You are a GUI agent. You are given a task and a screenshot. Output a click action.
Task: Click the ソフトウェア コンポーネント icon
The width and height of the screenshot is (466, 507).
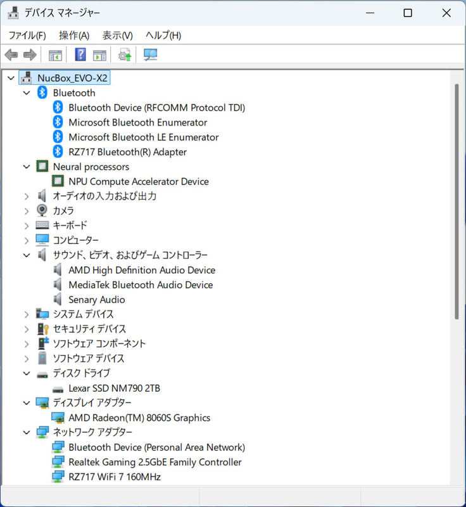pos(43,343)
